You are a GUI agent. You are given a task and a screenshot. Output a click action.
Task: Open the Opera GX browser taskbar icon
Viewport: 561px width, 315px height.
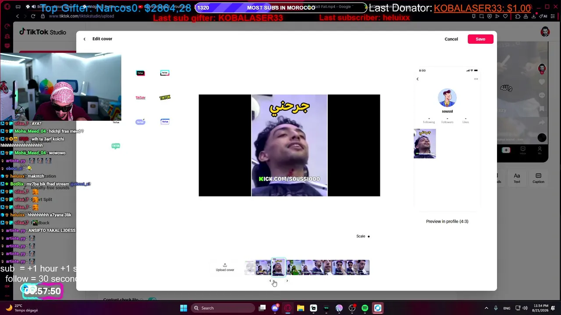coord(288,308)
